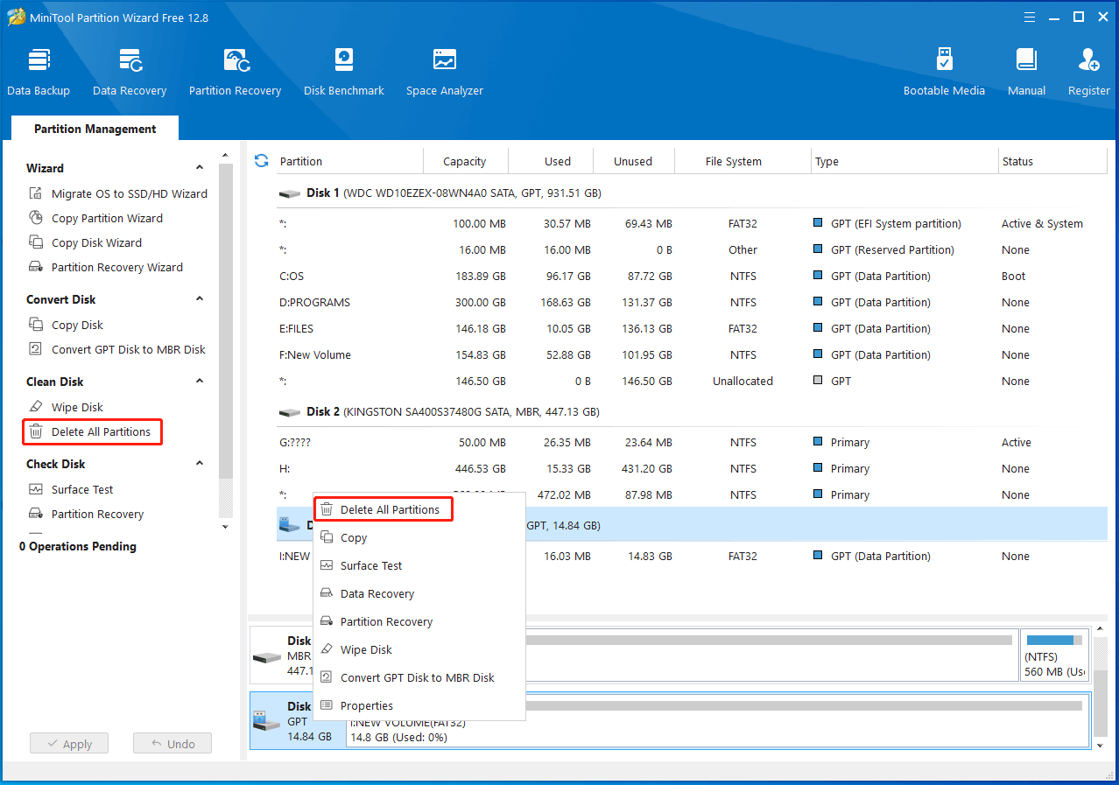This screenshot has height=785, width=1119.
Task: Select Partition Recovery in the context menu
Action: coord(419,621)
